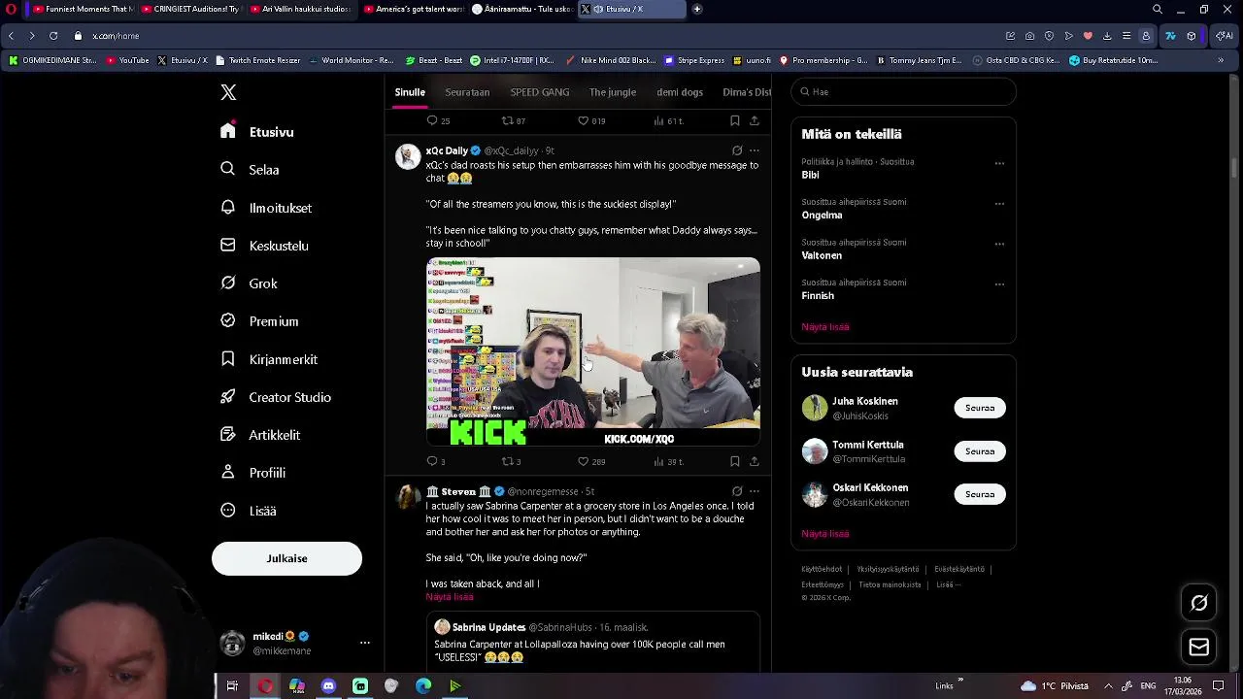Open Premium in the sidebar
The height and width of the screenshot is (699, 1243).
(x=259, y=321)
